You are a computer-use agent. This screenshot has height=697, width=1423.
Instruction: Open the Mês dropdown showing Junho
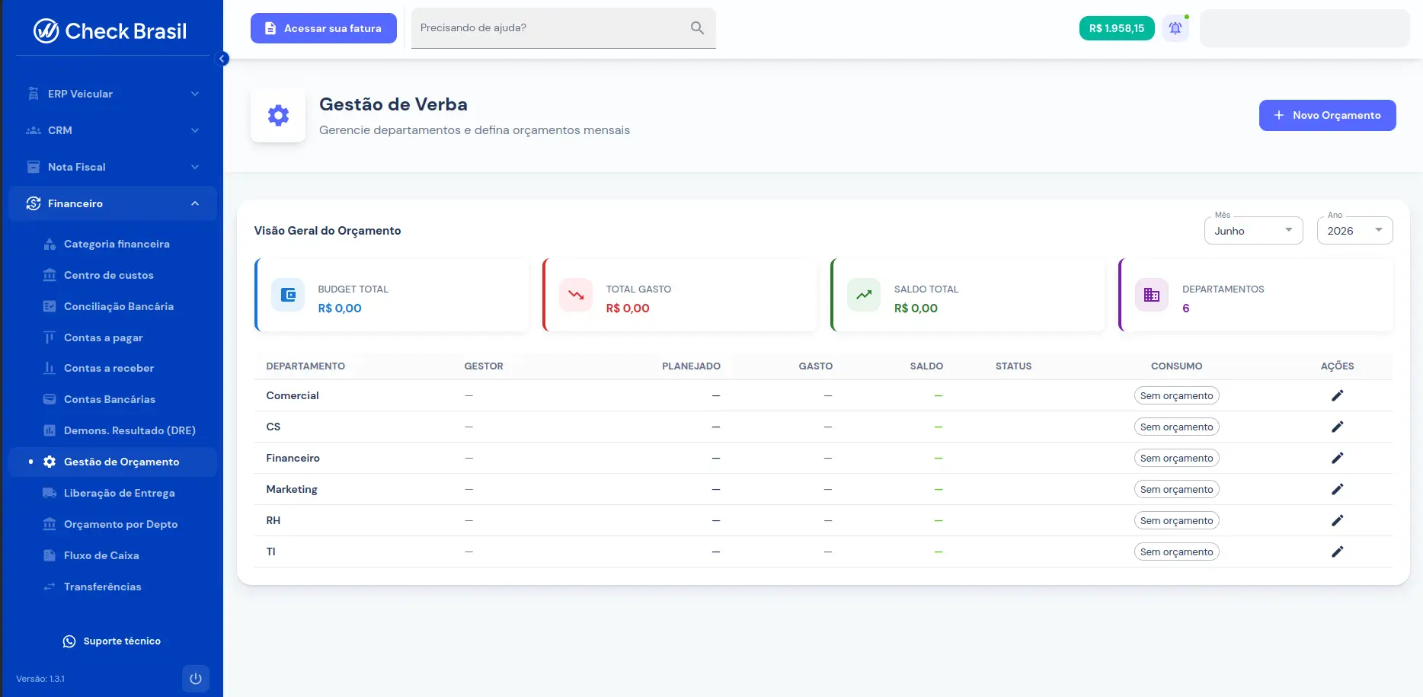[1254, 231]
